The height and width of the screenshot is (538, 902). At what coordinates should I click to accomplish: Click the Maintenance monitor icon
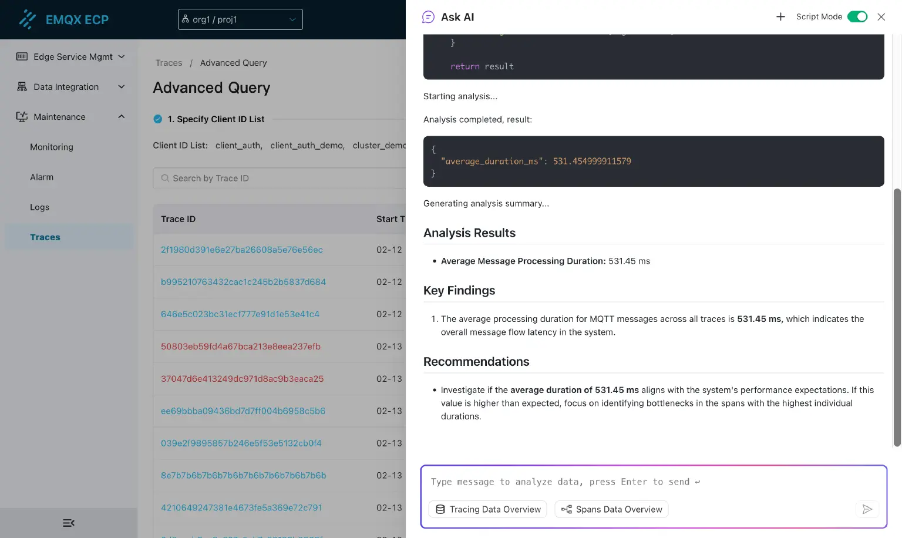(x=22, y=117)
